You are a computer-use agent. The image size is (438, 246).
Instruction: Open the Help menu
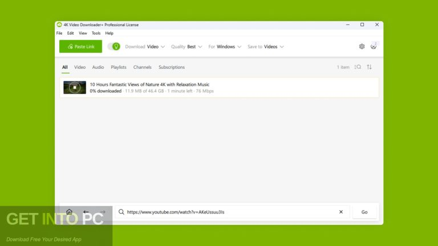[109, 33]
